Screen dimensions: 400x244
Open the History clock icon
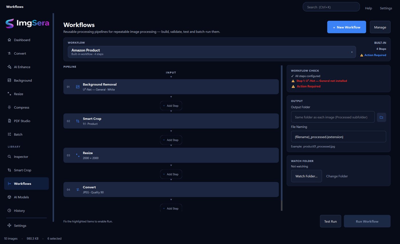pyautogui.click(x=9, y=211)
